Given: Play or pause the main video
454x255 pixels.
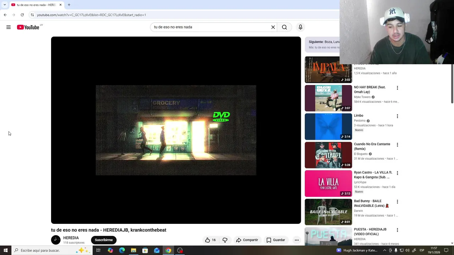Looking at the screenshot, I should pyautogui.click(x=176, y=130).
